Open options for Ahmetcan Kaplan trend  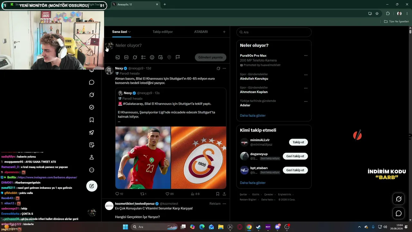pos(306,88)
